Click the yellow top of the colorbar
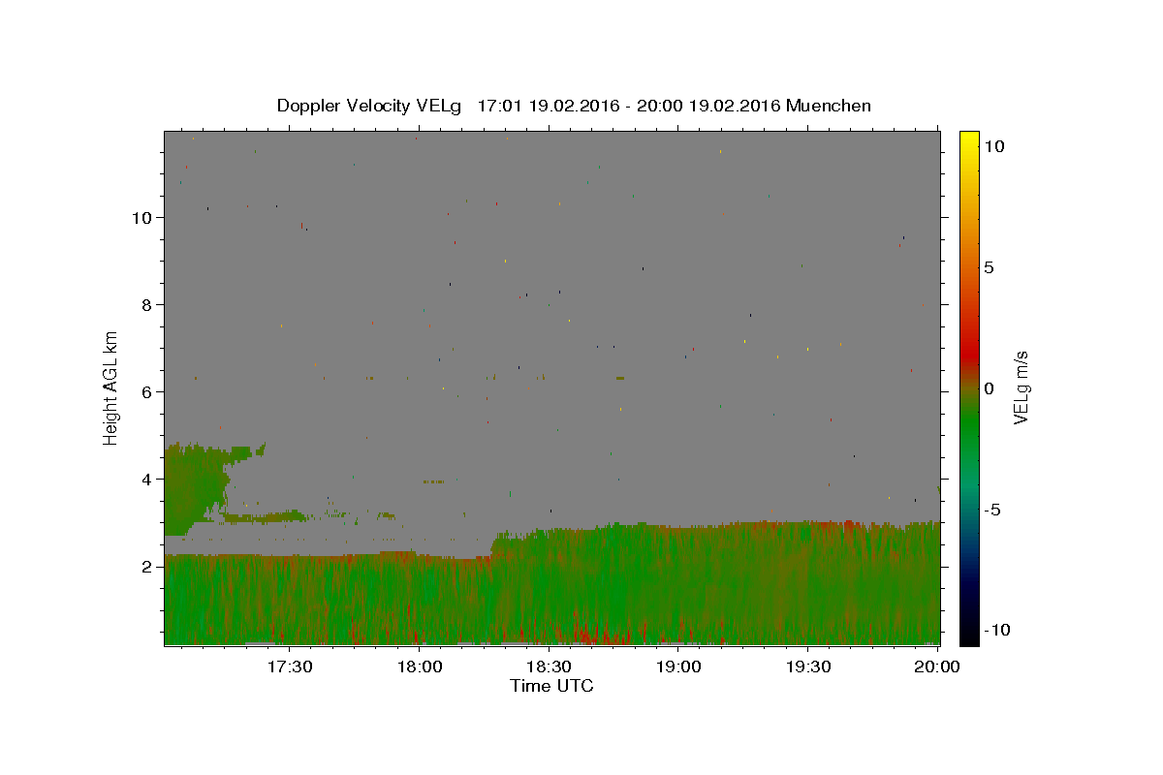The height and width of the screenshot is (775, 1163). 969,138
